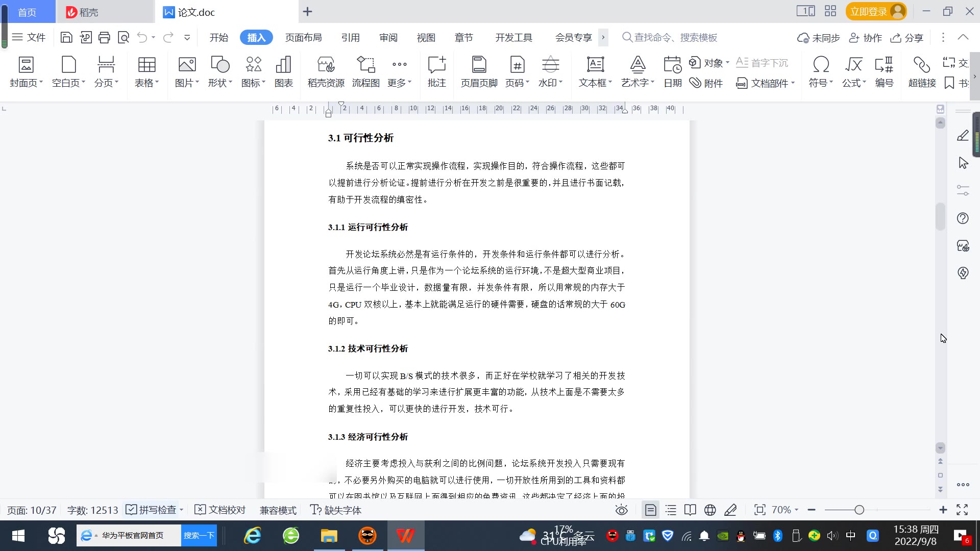Toggle eye protection mode in status bar
Image resolution: width=980 pixels, height=551 pixels.
[621, 510]
